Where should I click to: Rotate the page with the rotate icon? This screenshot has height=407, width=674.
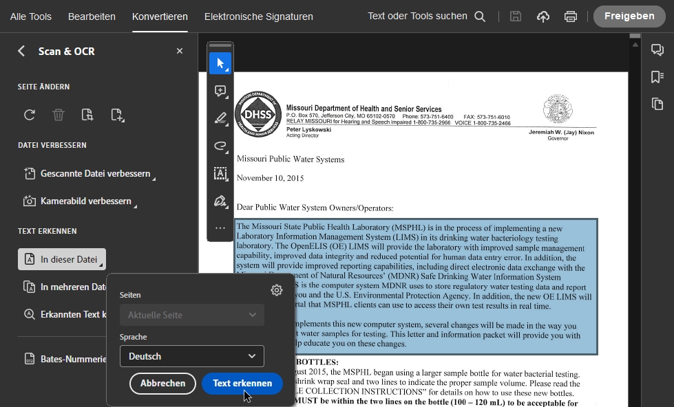click(x=29, y=115)
